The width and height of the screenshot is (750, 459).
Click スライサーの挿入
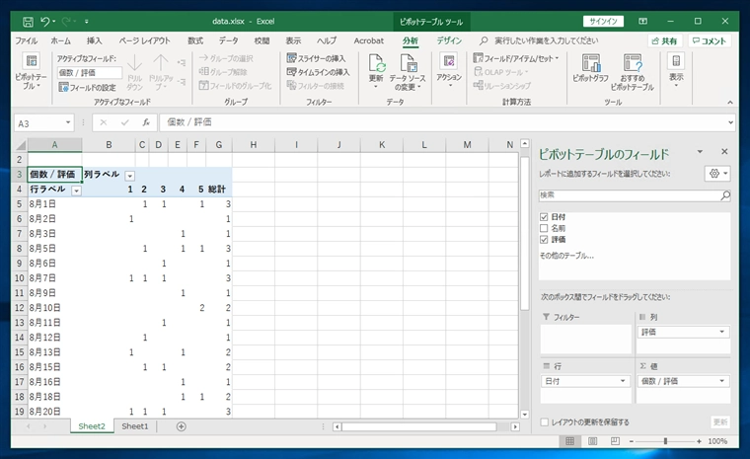[x=318, y=58]
